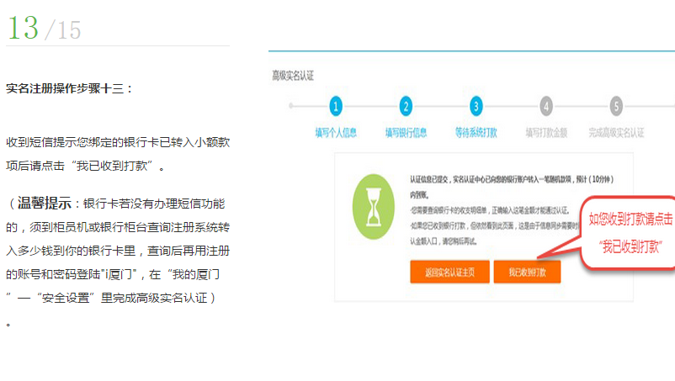Click the progress line start dot

click(x=291, y=106)
